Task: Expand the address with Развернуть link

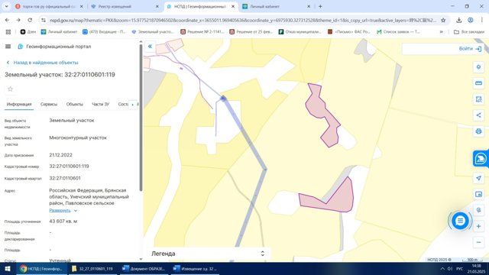Action: [x=63, y=211]
